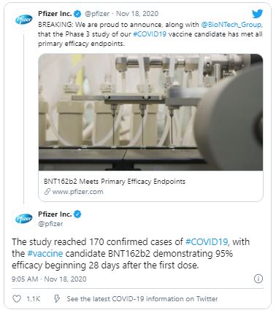Open #COVID19 hashtag in lower tweet
Image resolution: width=276 pixels, height=310 pixels.
click(x=207, y=242)
